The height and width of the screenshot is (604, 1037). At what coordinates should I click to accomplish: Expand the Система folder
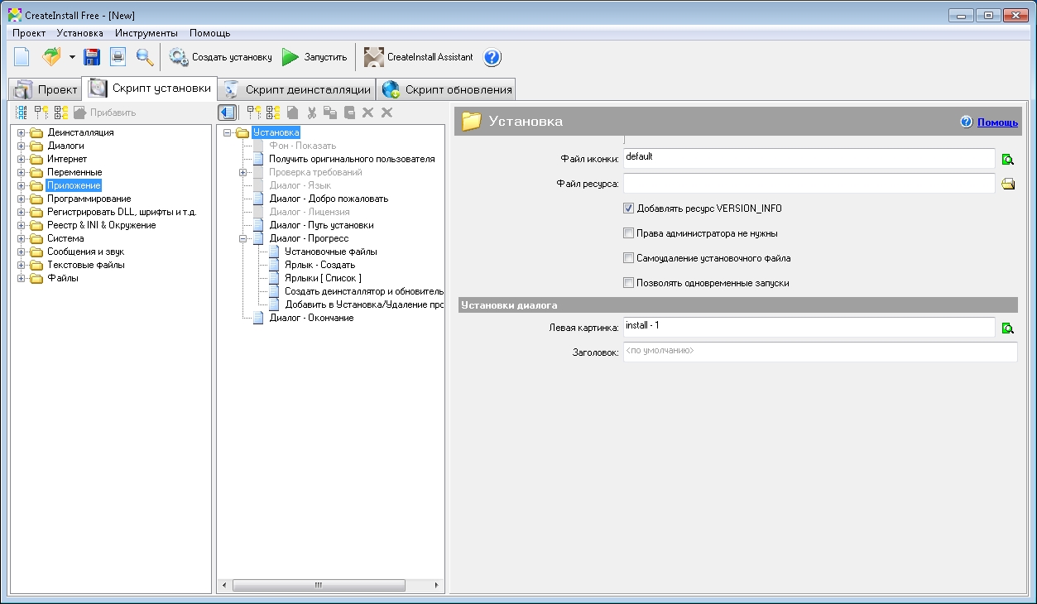[21, 238]
